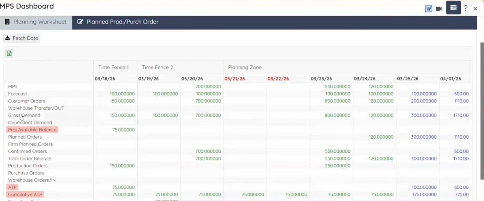This screenshot has height=201, width=484.
Task: Click the video camera tutorial icon
Action: point(439,9)
